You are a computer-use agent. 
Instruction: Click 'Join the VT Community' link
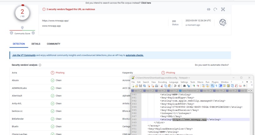tap(24, 55)
